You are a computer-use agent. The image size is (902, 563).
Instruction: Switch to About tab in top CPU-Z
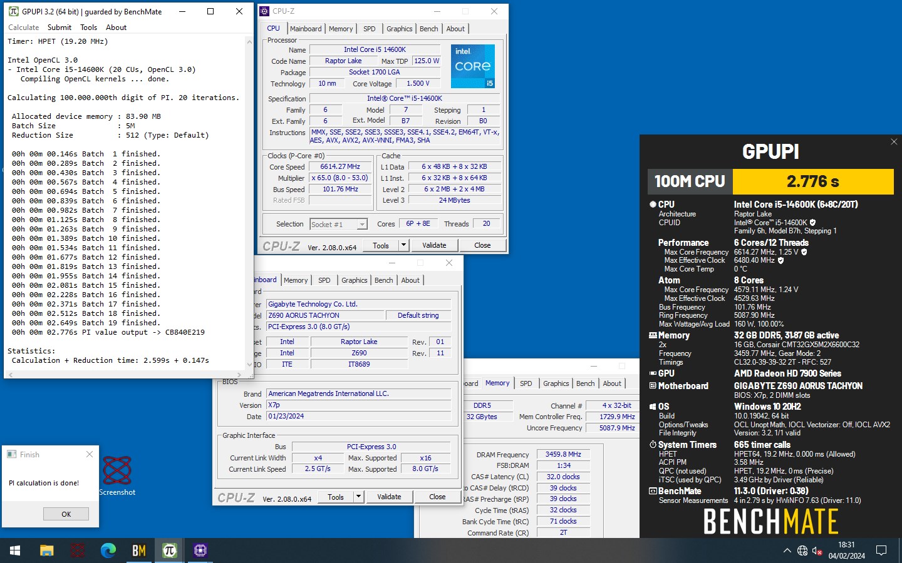click(x=455, y=29)
